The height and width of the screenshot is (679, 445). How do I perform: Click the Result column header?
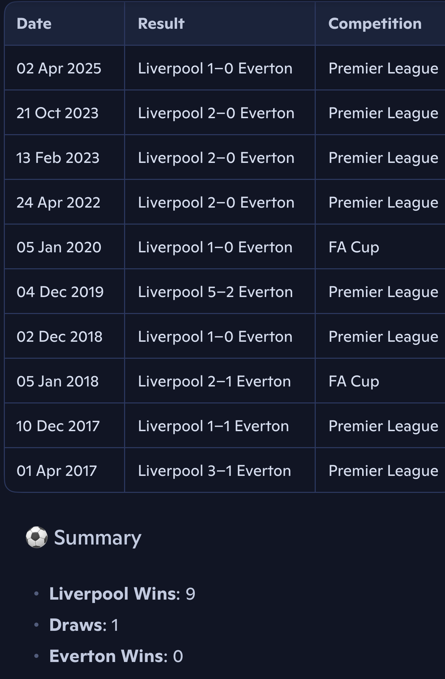(x=161, y=24)
